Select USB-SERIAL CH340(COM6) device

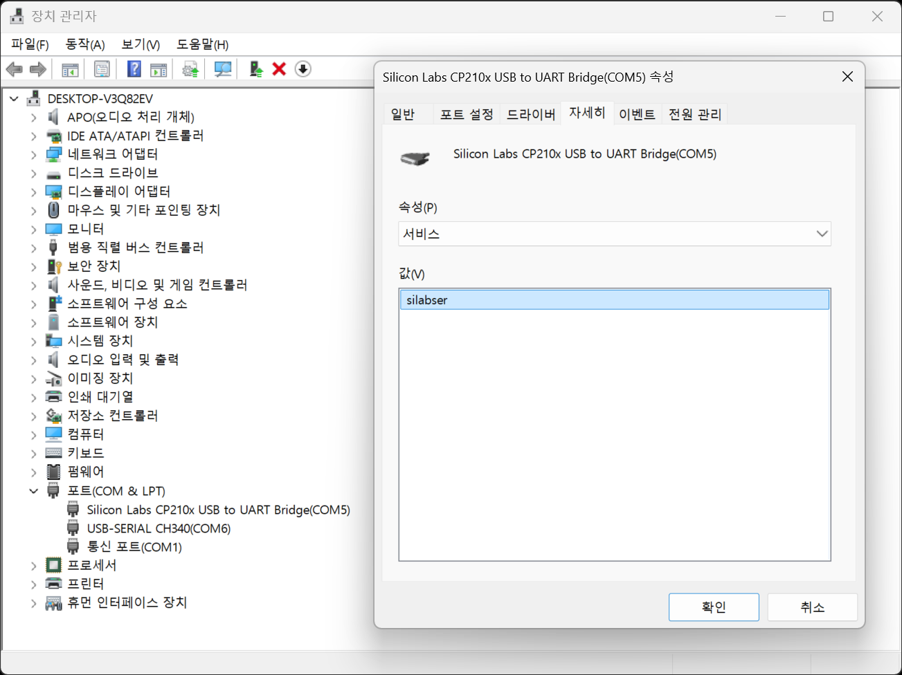pyautogui.click(x=159, y=528)
